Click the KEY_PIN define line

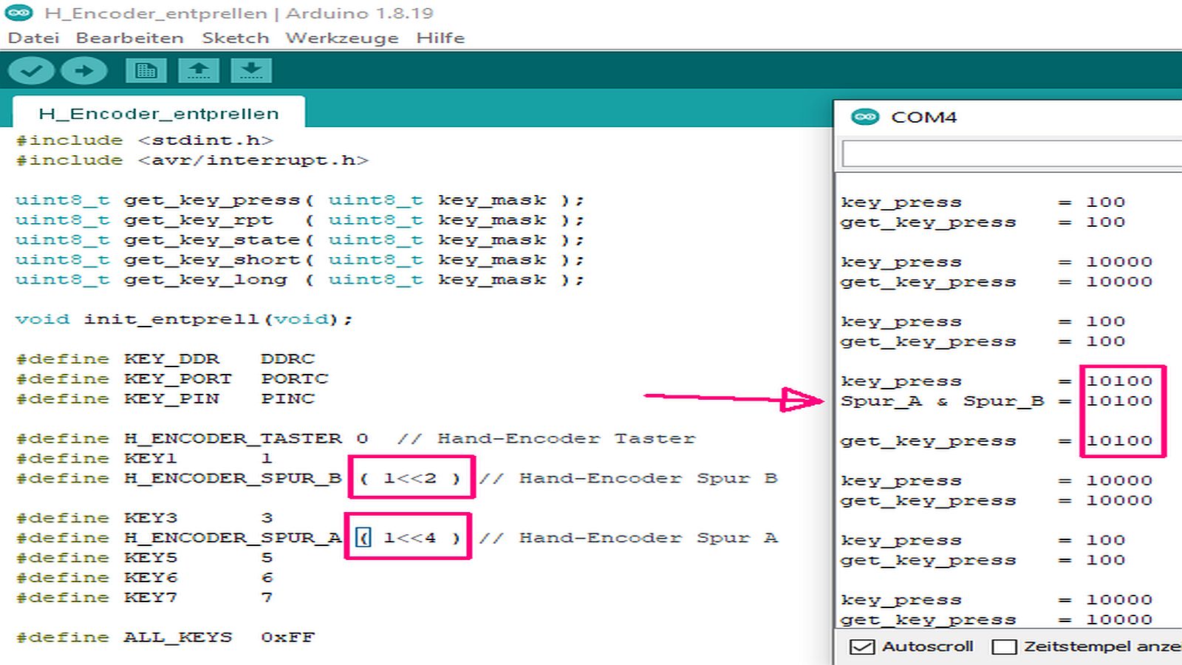pyautogui.click(x=165, y=399)
